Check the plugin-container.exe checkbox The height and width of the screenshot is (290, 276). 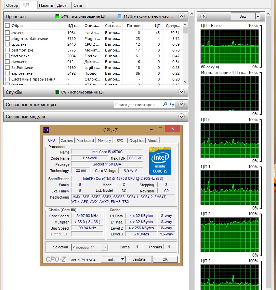(x=8, y=39)
